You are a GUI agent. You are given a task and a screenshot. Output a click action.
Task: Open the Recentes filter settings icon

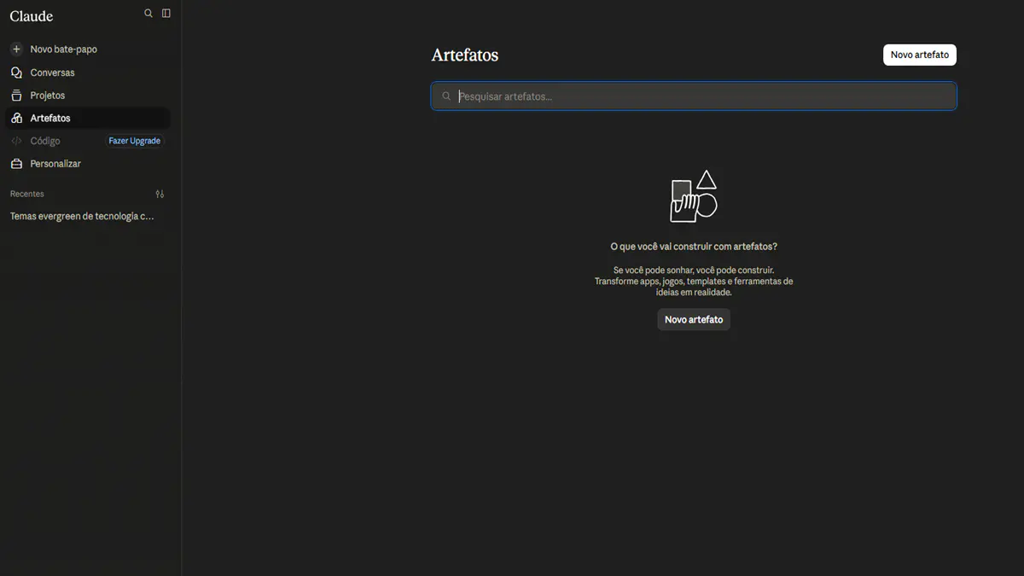click(160, 194)
